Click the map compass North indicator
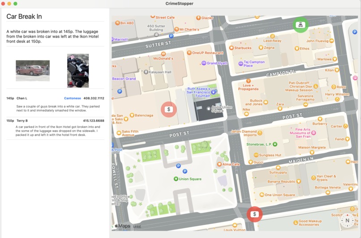Viewport: 361px width, 238px height. coord(347,221)
